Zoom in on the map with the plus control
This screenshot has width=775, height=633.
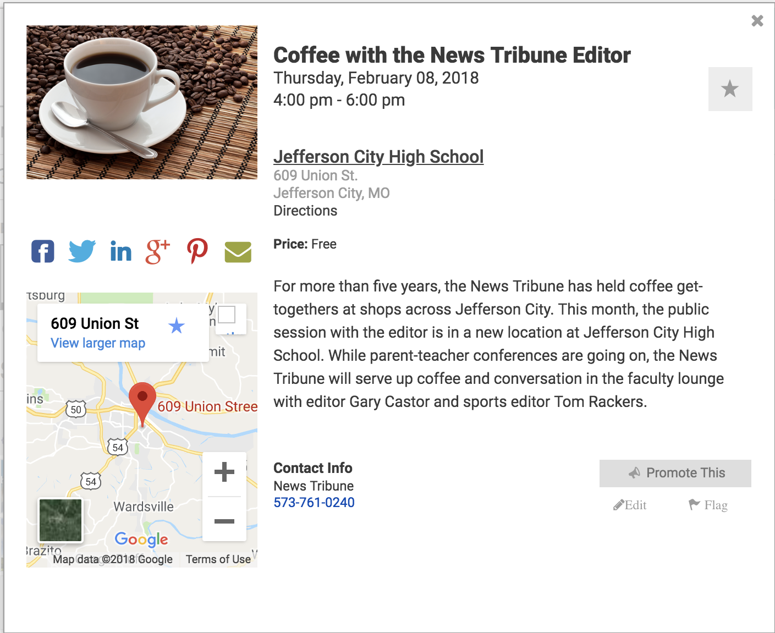[224, 472]
